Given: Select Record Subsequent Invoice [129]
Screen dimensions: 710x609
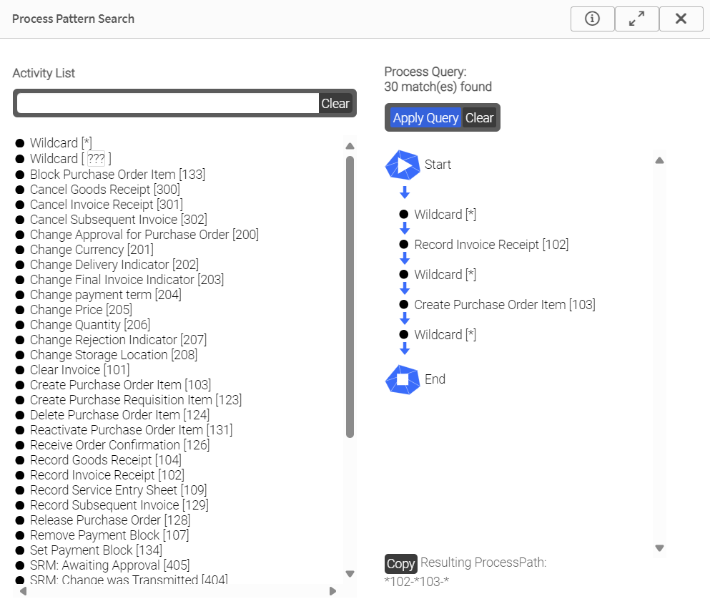Looking at the screenshot, I should [x=119, y=505].
